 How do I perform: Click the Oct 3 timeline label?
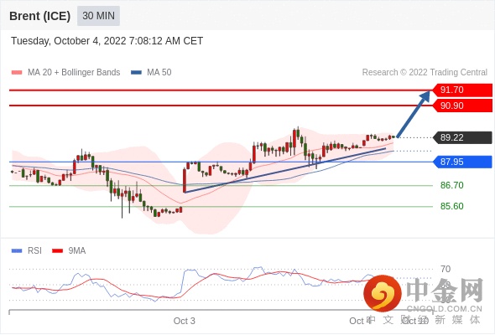pos(185,321)
